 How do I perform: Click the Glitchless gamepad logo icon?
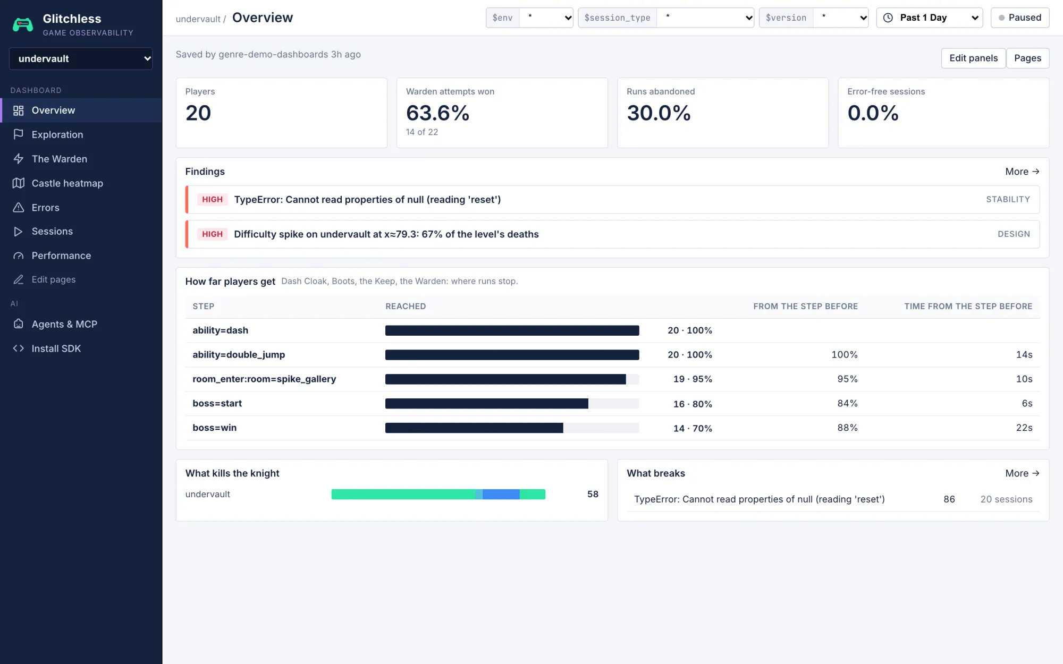click(x=23, y=24)
